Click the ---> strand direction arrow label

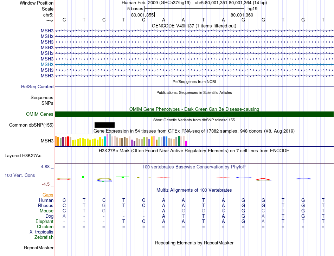(x=50, y=20)
